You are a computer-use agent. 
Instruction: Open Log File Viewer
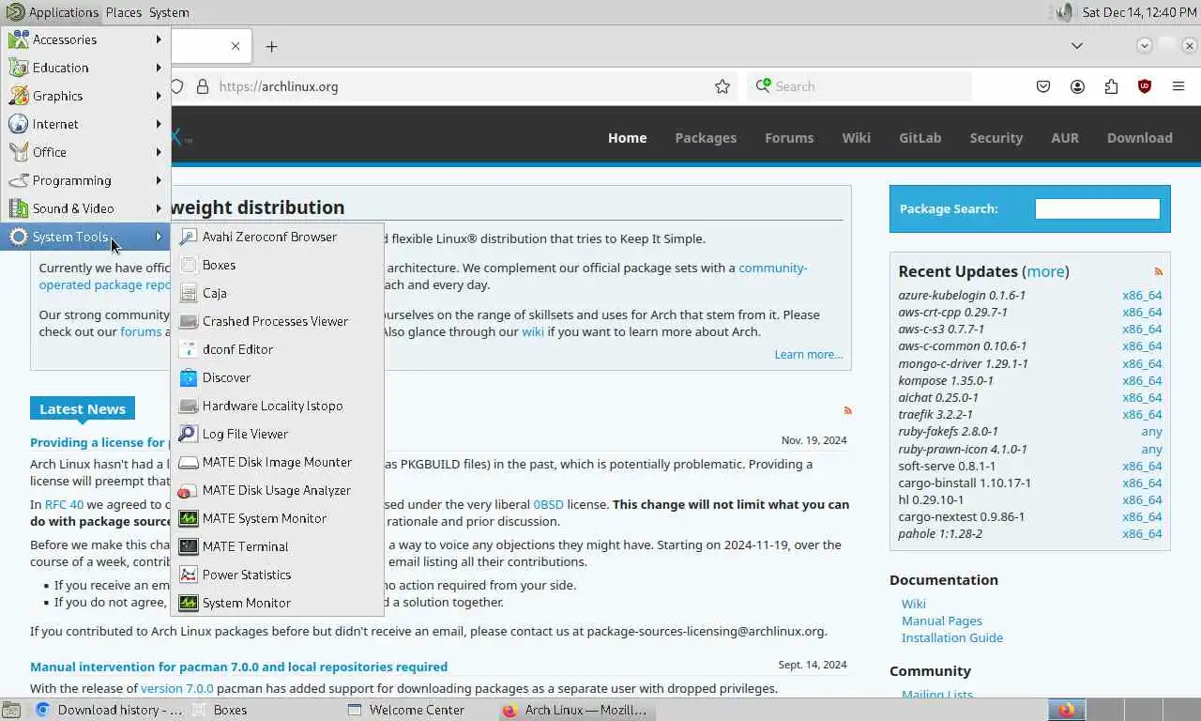point(277,434)
